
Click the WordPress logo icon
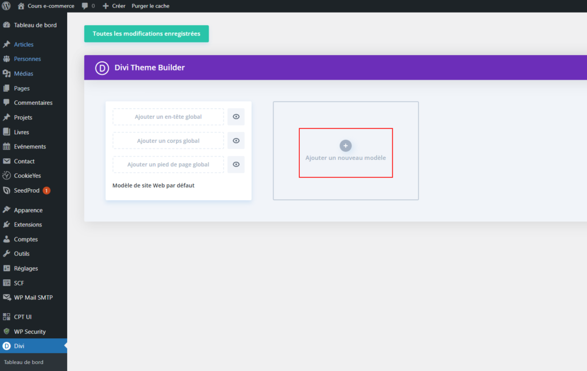[x=6, y=6]
